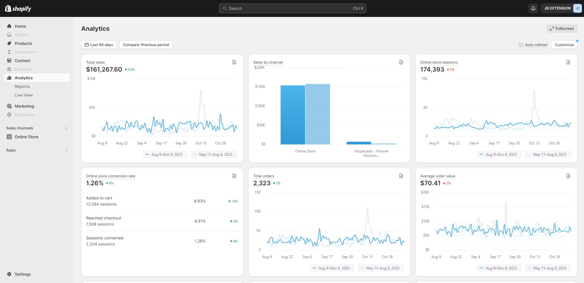The height and width of the screenshot is (283, 584).
Task: Click the Customize button
Action: (564, 45)
